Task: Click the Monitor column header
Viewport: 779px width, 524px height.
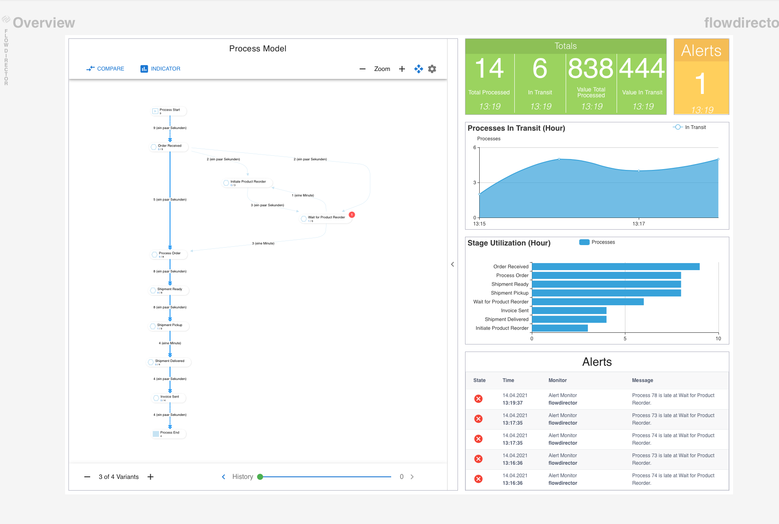Action: (x=557, y=380)
